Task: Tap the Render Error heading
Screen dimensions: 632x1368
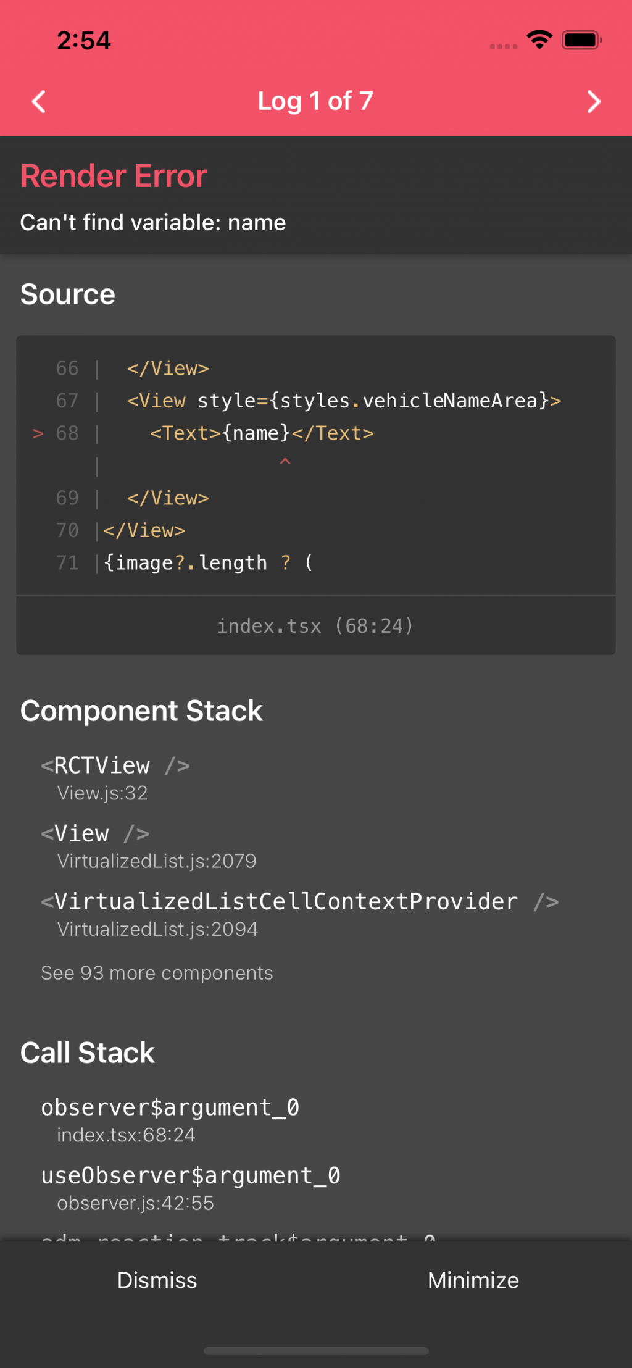Action: [x=114, y=176]
